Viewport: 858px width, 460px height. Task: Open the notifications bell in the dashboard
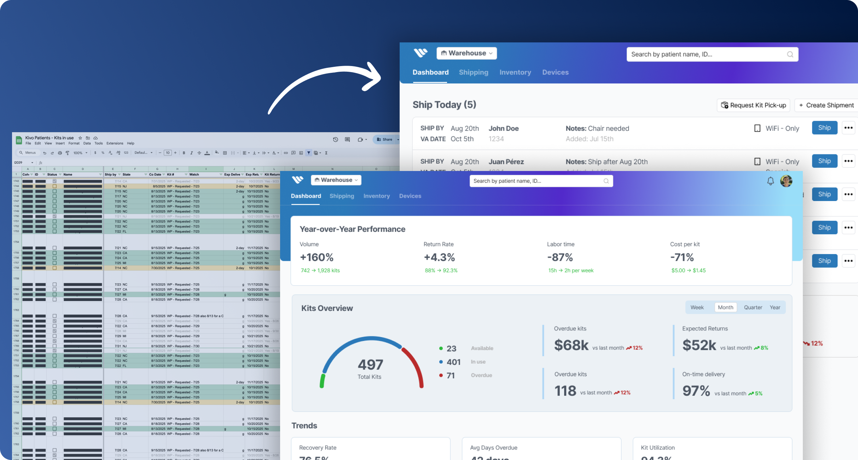(771, 181)
